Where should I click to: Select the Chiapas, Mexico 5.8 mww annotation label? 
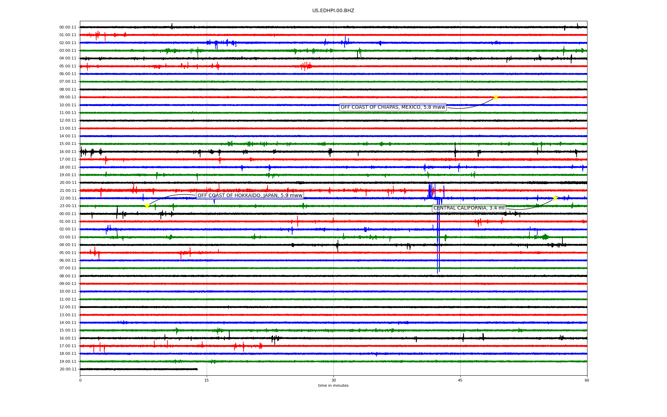393,107
